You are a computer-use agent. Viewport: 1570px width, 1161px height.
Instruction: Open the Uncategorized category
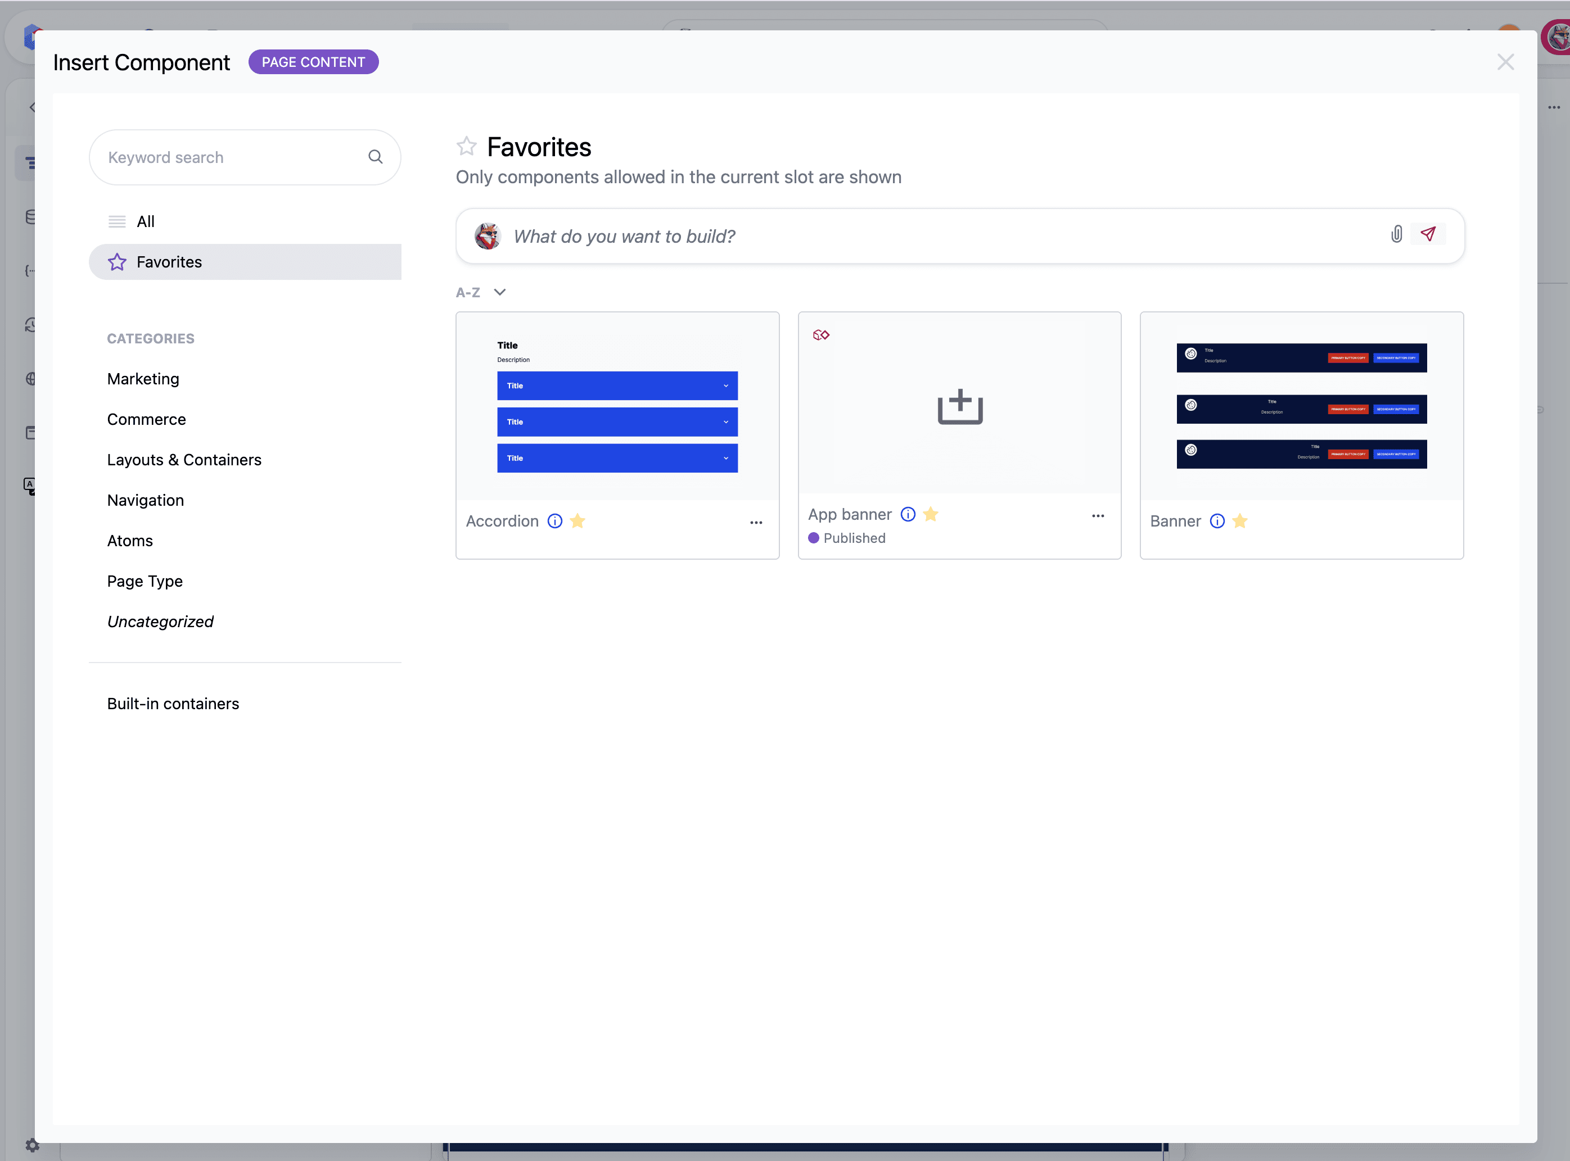pos(160,622)
